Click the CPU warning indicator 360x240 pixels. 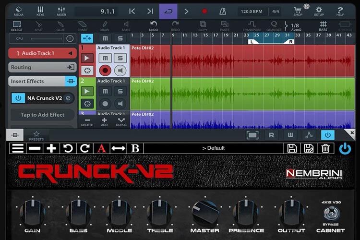(x=70, y=38)
